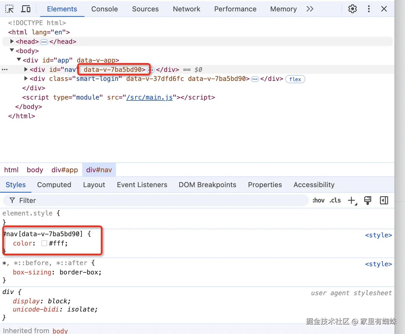Screen dimensions: 405x334
Task: Open the Layout pane tab
Action: 94,185
